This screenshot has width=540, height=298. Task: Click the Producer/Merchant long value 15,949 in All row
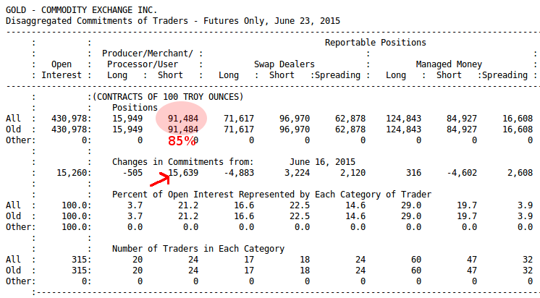127,118
